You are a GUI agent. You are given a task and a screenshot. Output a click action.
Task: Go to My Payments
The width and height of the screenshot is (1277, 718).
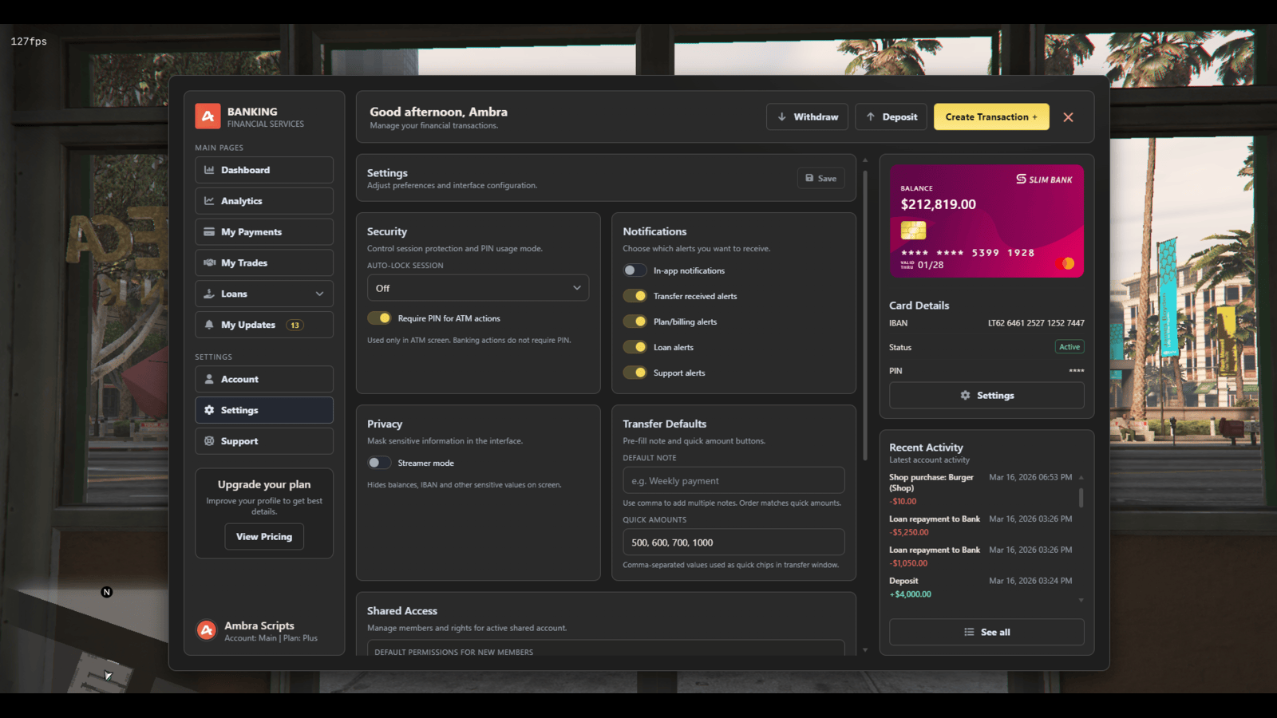tap(263, 231)
